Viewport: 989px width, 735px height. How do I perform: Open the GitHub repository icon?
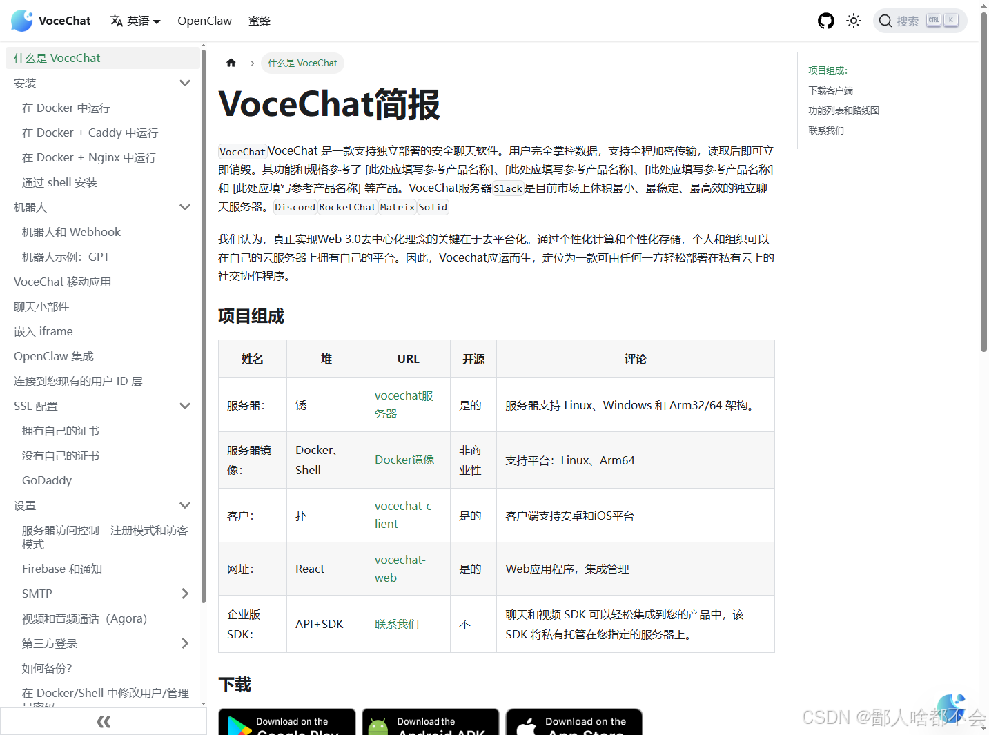pyautogui.click(x=826, y=21)
